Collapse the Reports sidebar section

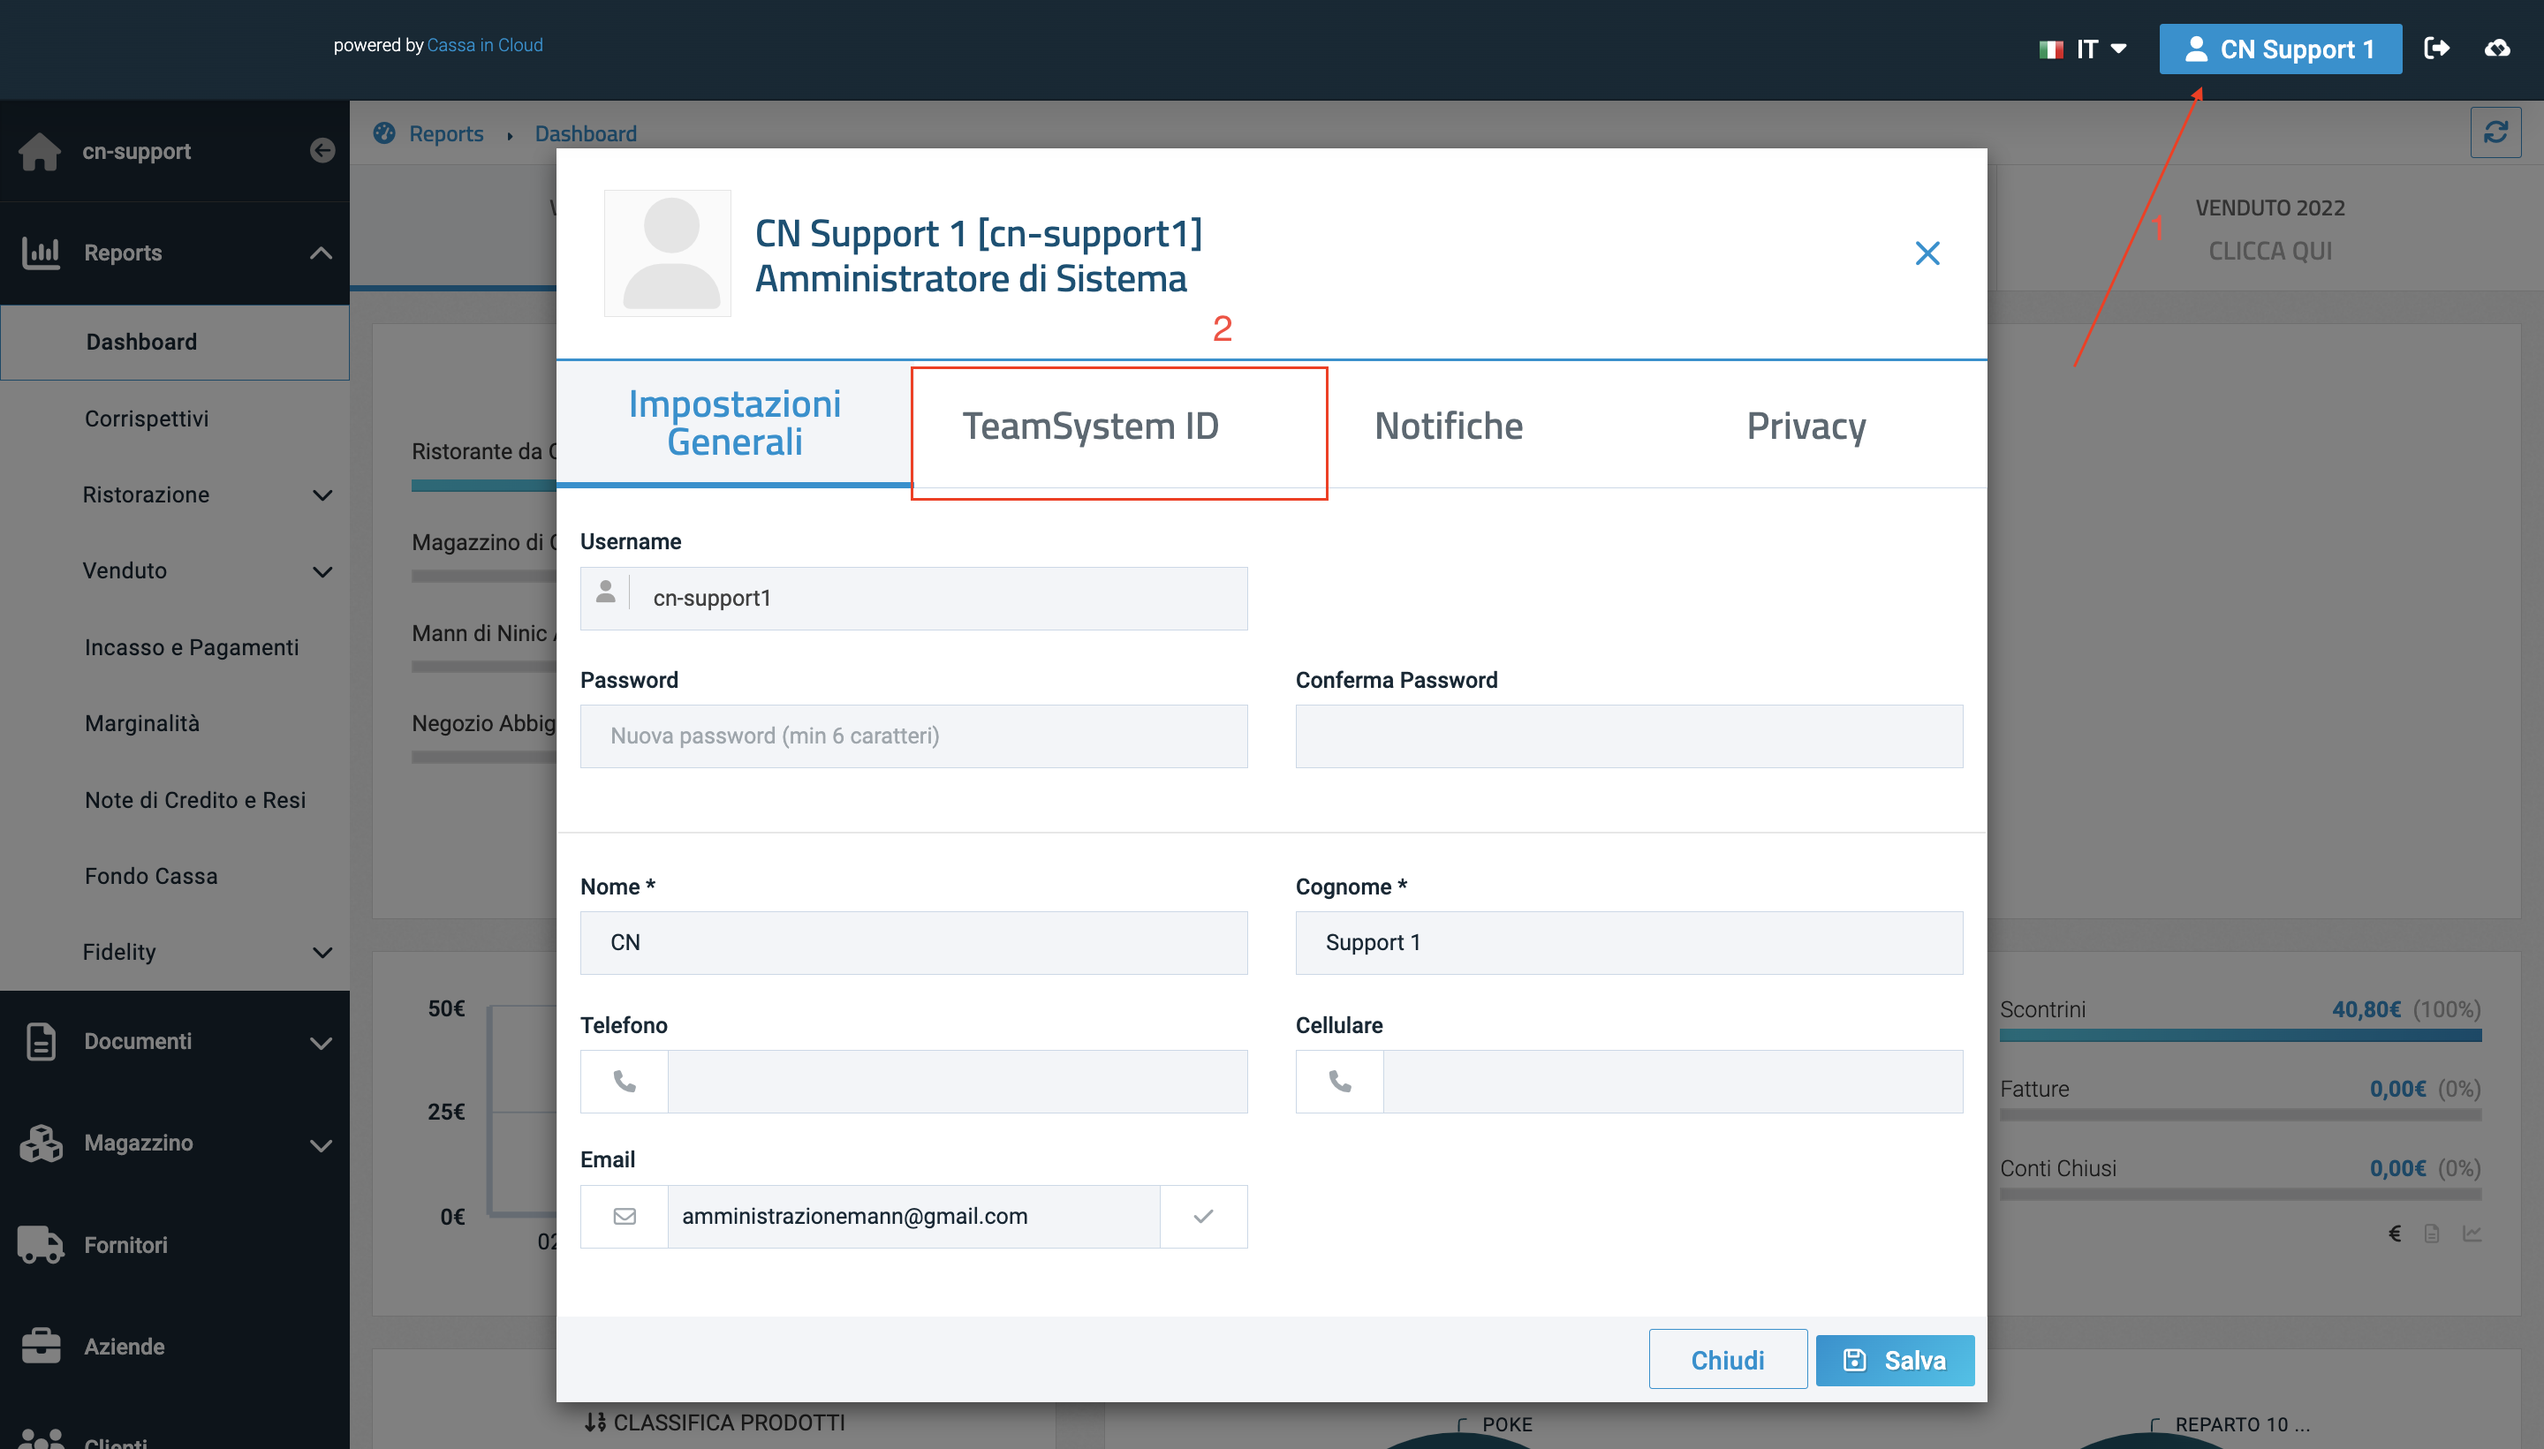pos(320,253)
